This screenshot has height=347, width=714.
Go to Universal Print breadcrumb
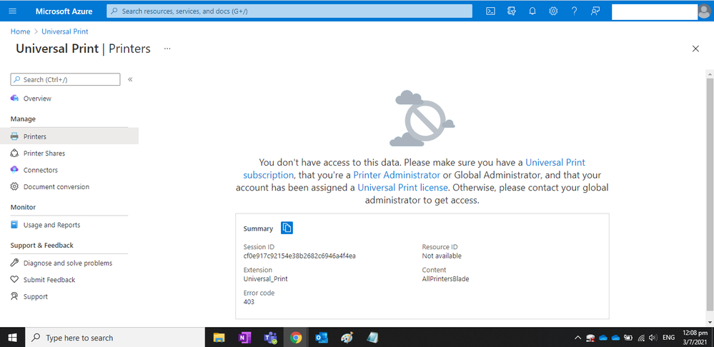64,31
